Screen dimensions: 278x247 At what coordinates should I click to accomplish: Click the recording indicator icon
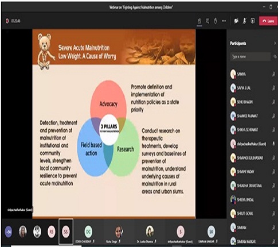7,21
